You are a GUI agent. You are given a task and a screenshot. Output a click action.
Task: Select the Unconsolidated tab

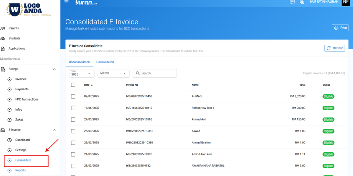click(x=79, y=62)
